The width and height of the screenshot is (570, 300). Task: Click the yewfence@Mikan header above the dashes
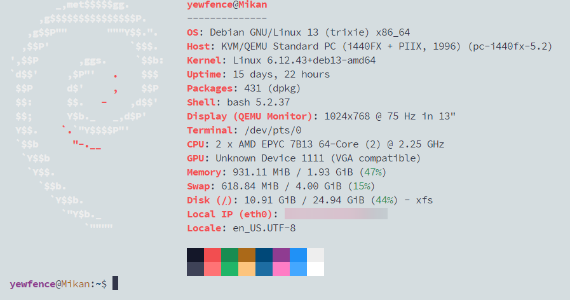coord(227,5)
